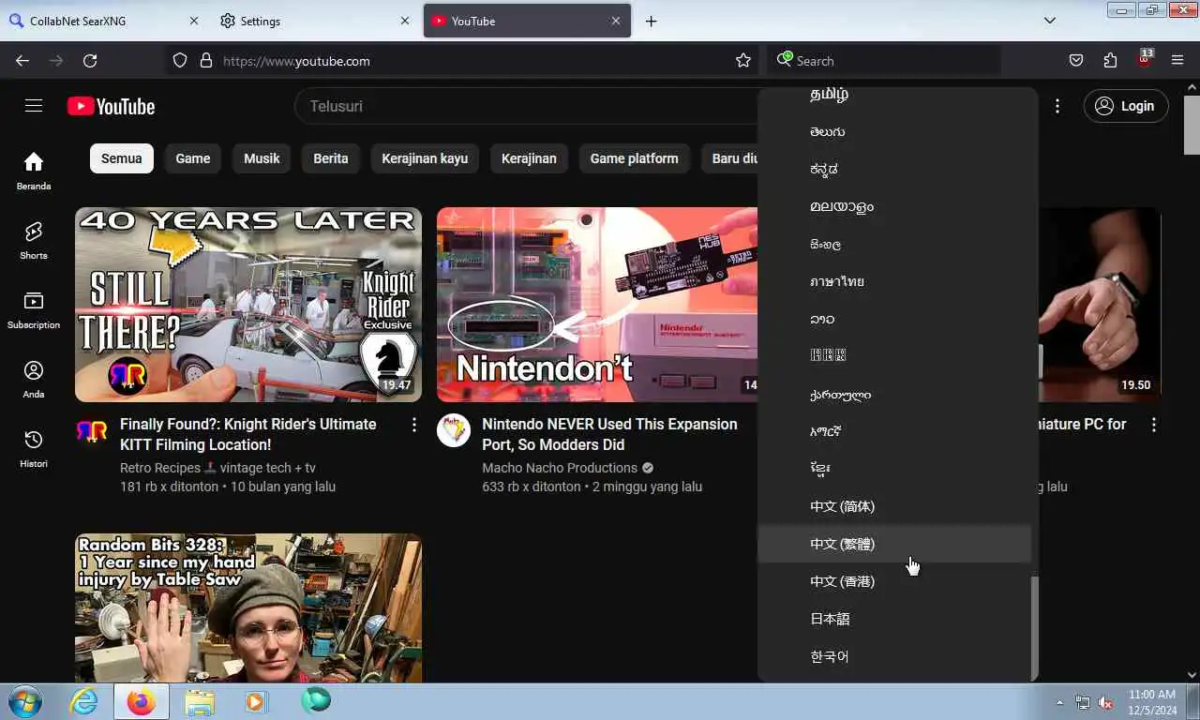The image size is (1200, 720).
Task: Open Finally Found Knight Rider video title
Action: click(248, 434)
